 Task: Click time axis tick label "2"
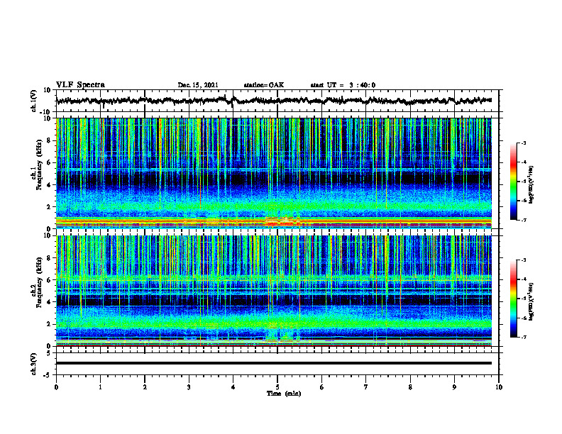[x=145, y=387]
